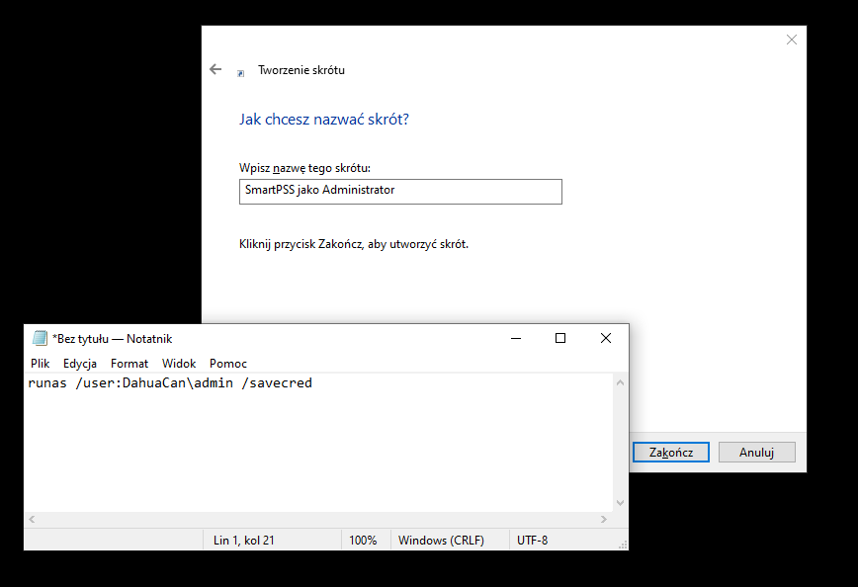Open the Edycja menu
858x587 pixels.
(x=80, y=364)
